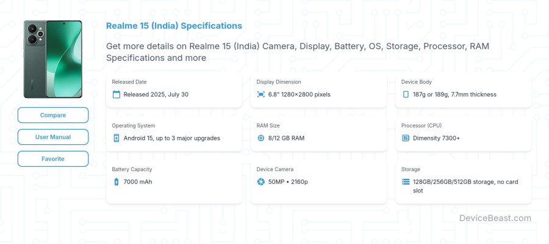Add the phone to Favorite
The height and width of the screenshot is (244, 549).
(53, 159)
